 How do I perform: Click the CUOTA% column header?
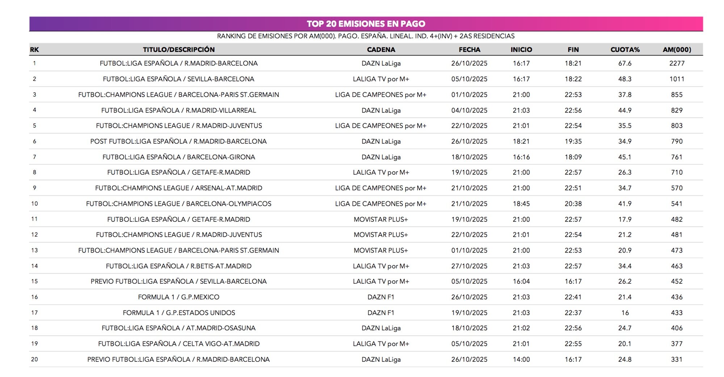click(625, 50)
